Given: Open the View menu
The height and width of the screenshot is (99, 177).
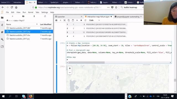Looking at the screenshot, I should pos(19,12).
